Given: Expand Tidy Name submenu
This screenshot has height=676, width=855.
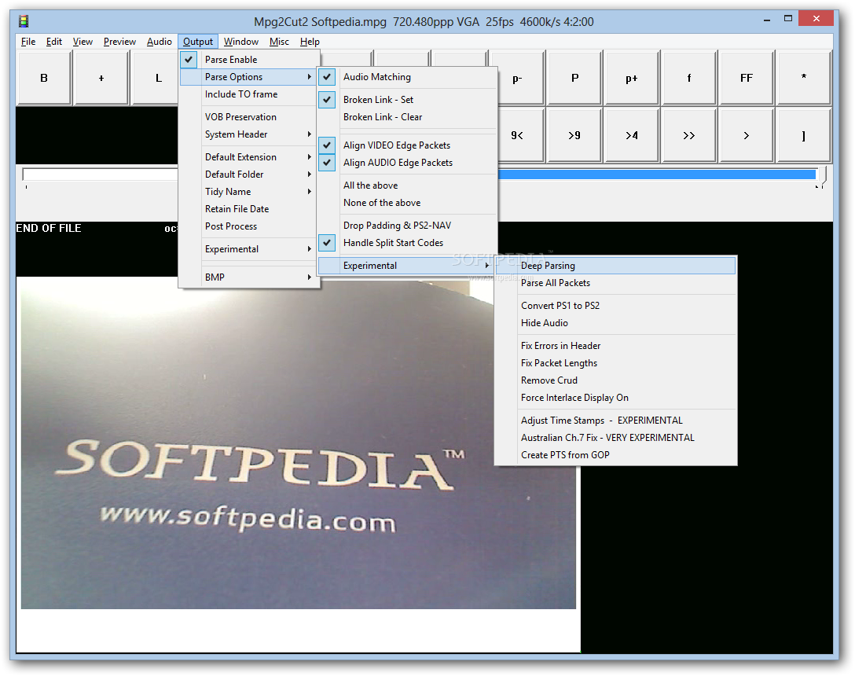Looking at the screenshot, I should pyautogui.click(x=249, y=192).
